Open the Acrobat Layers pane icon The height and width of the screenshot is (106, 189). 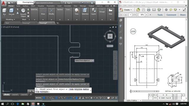coord(121,38)
